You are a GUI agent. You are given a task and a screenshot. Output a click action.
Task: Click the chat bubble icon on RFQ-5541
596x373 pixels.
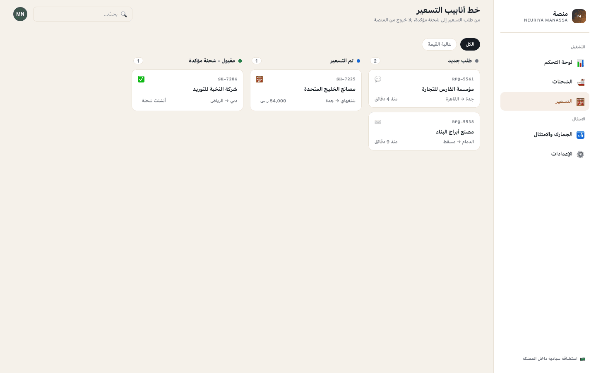point(378,79)
